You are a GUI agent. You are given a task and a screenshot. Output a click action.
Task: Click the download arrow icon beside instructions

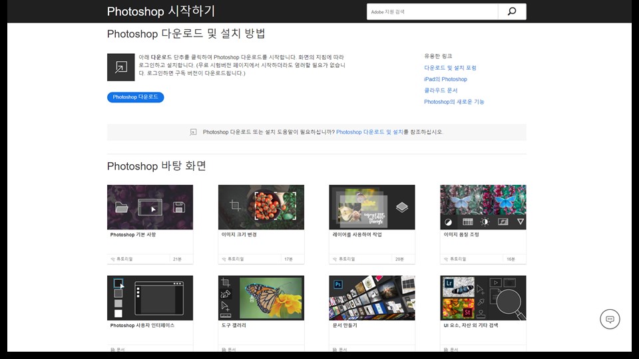coord(120,67)
